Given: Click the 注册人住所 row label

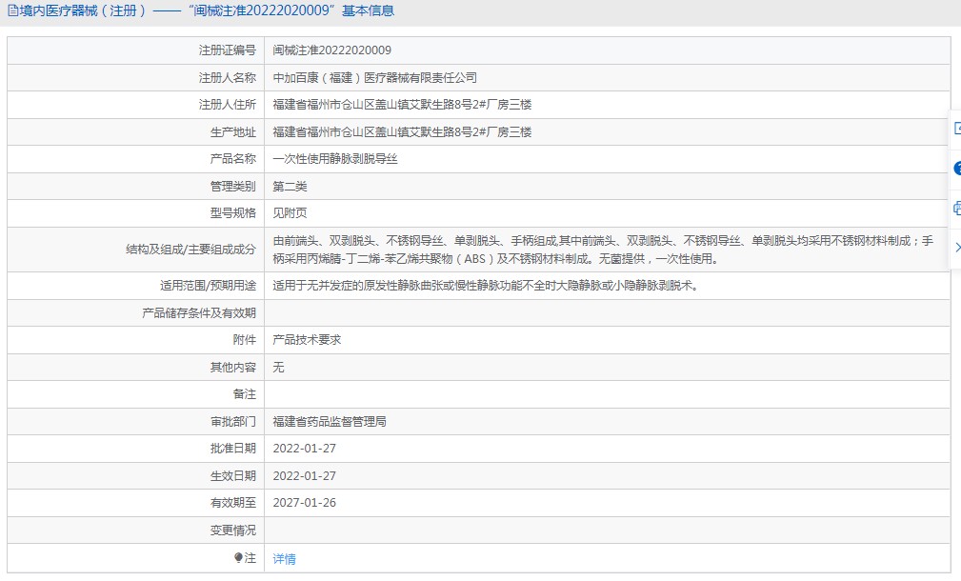Looking at the screenshot, I should tap(228, 105).
